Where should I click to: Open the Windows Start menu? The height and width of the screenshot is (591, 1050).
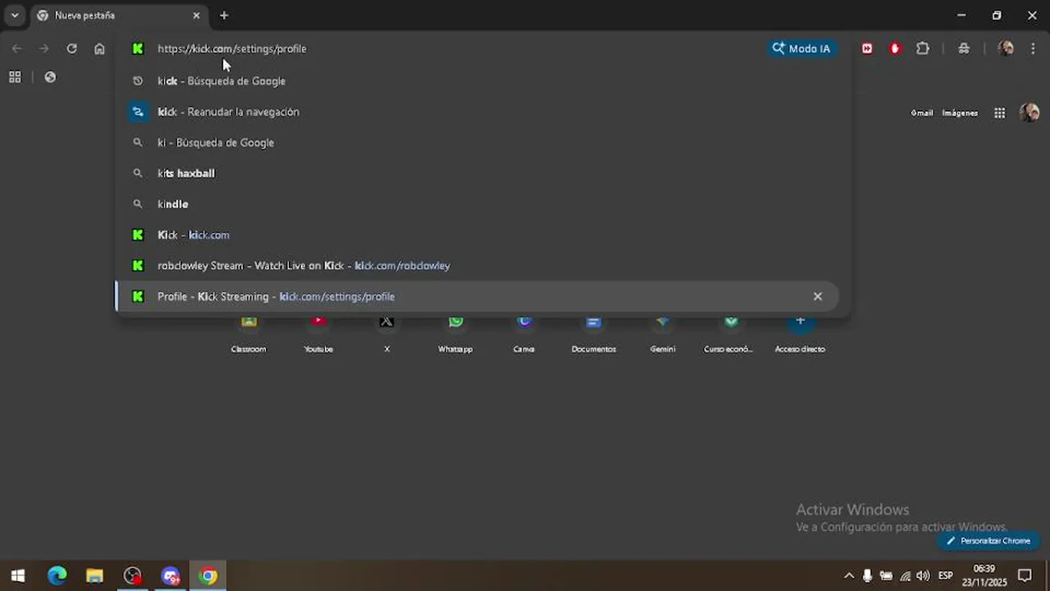pos(18,576)
